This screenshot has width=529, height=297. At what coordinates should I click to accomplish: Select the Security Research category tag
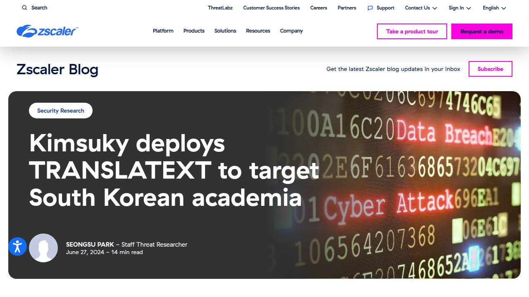click(61, 111)
